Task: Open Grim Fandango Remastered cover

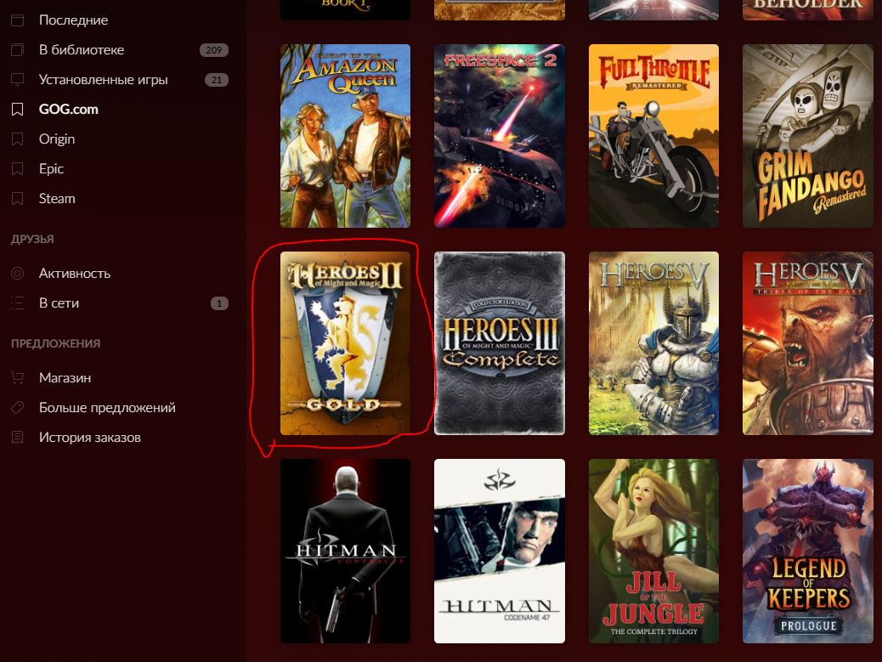Action: (x=808, y=136)
